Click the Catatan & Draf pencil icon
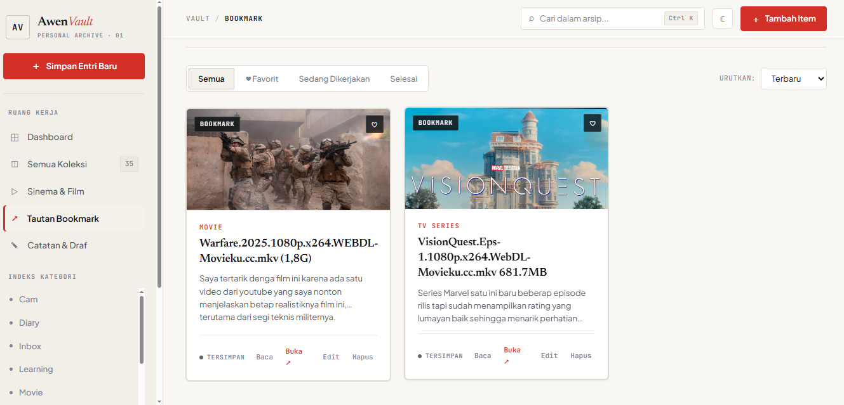This screenshot has width=844, height=405. tap(15, 245)
